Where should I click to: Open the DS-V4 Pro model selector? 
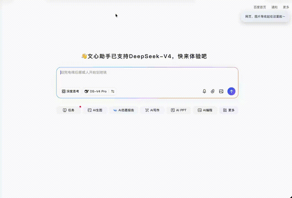[x=95, y=91]
